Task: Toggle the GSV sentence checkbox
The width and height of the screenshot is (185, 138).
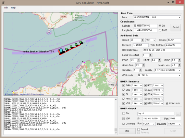Action: (x=145, y=99)
